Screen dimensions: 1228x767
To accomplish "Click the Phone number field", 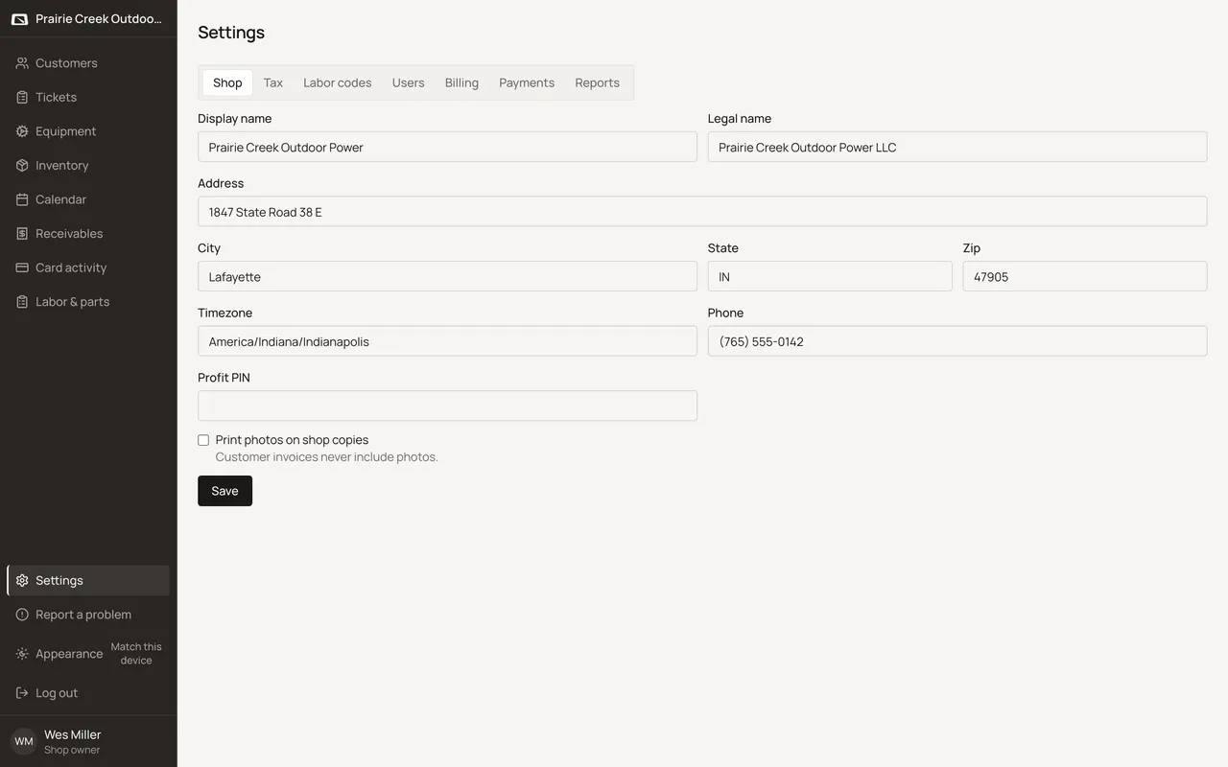I will [957, 341].
